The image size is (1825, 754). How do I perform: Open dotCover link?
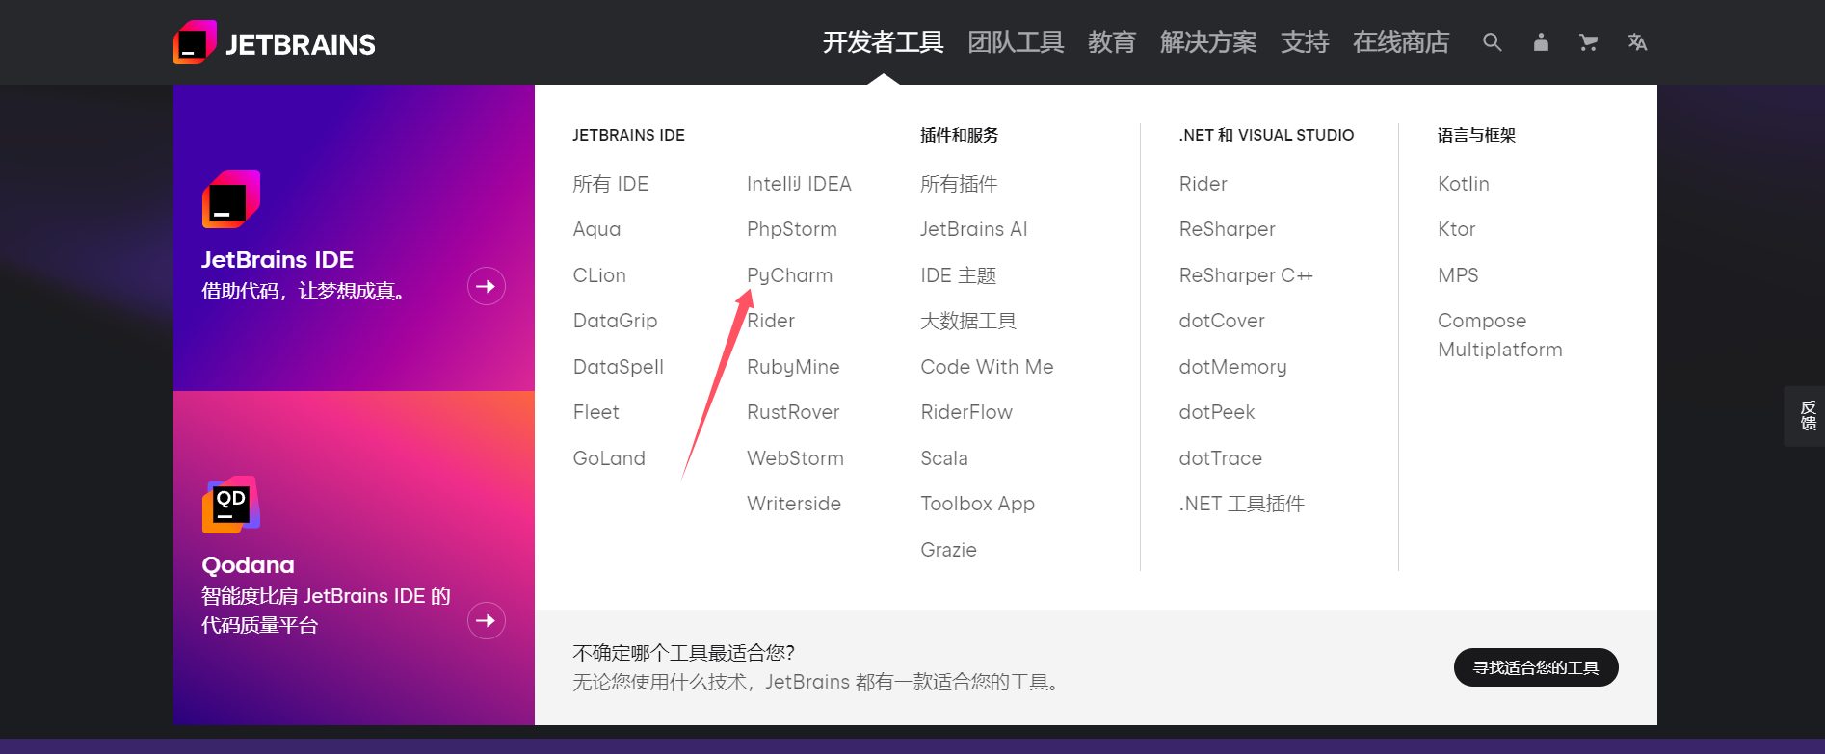(1222, 321)
